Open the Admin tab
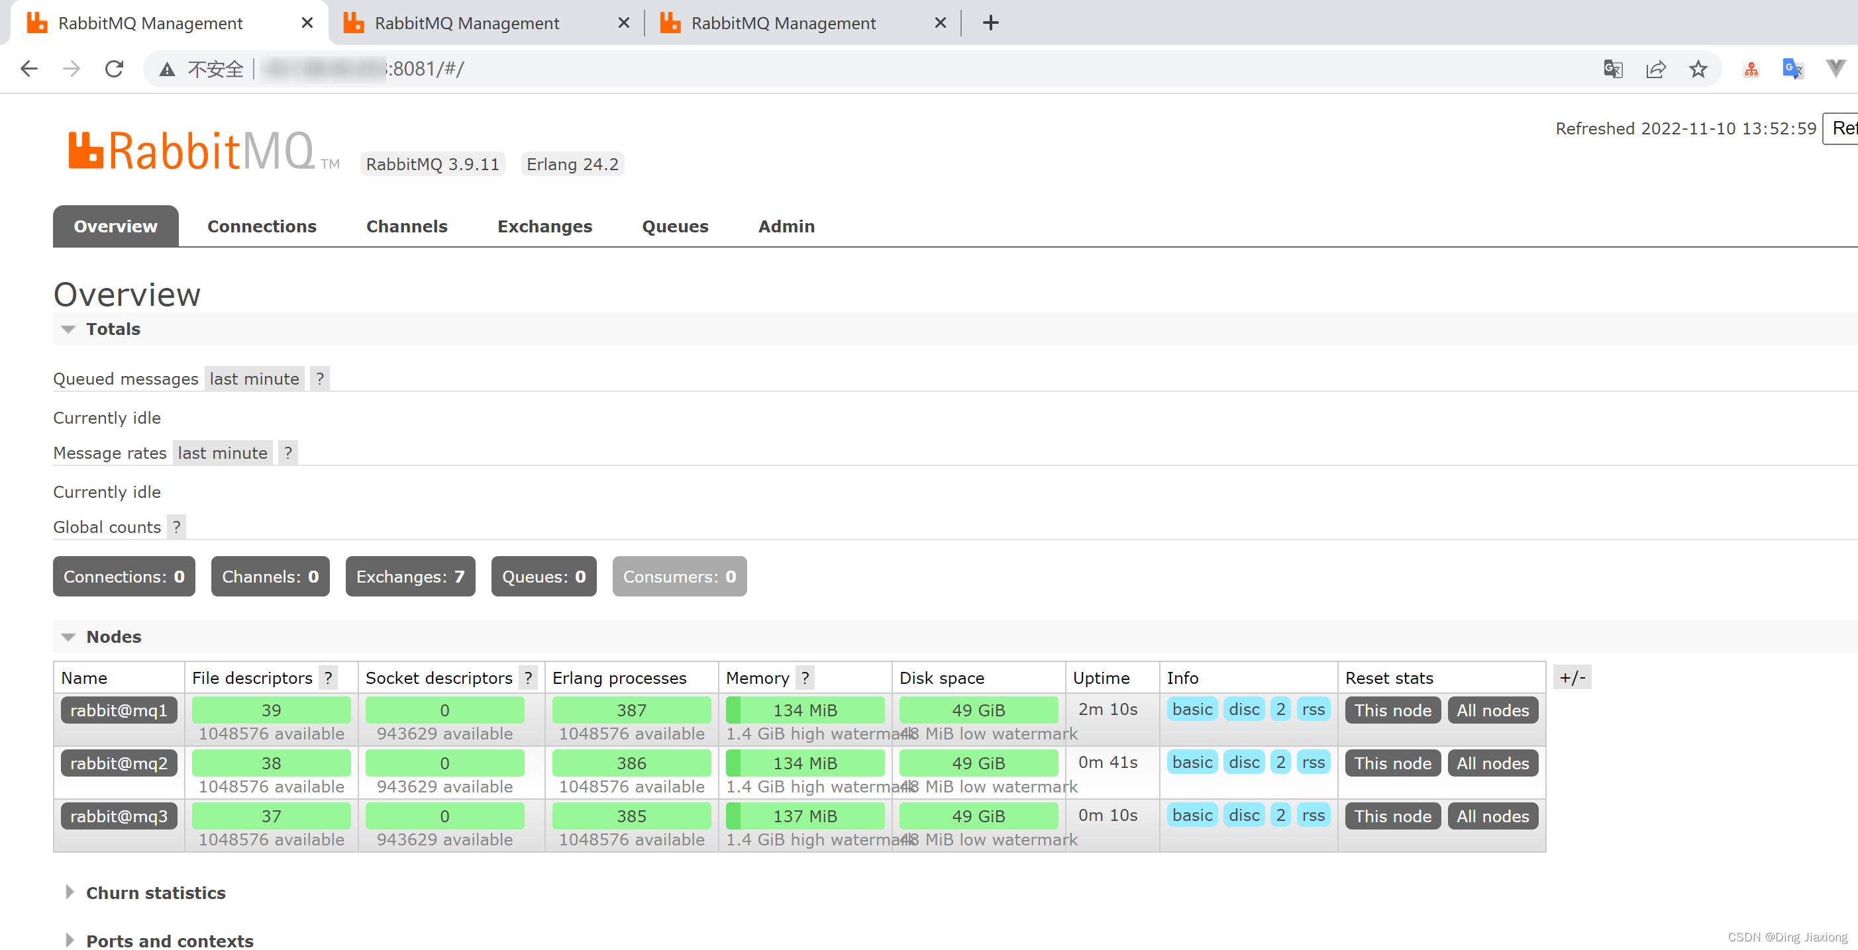Viewport: 1858px width, 950px height. pos(786,226)
